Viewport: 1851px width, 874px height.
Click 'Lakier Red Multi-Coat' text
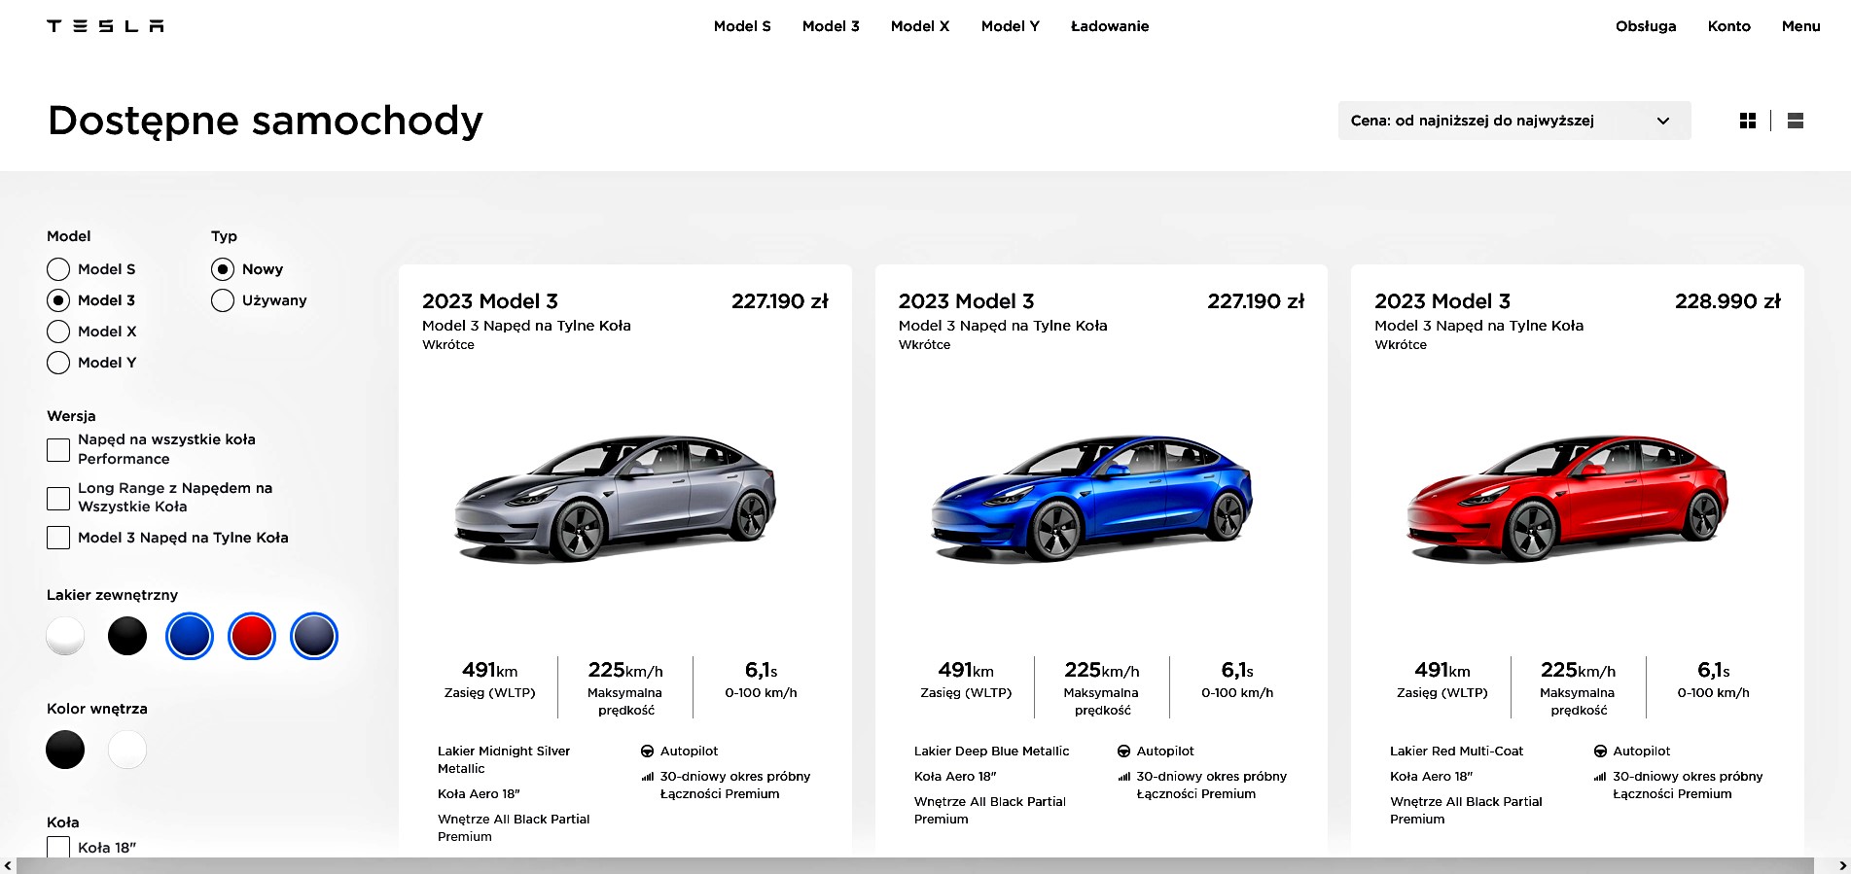click(x=1456, y=752)
